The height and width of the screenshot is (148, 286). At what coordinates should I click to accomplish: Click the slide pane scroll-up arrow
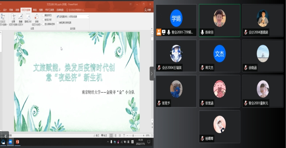click(152, 32)
